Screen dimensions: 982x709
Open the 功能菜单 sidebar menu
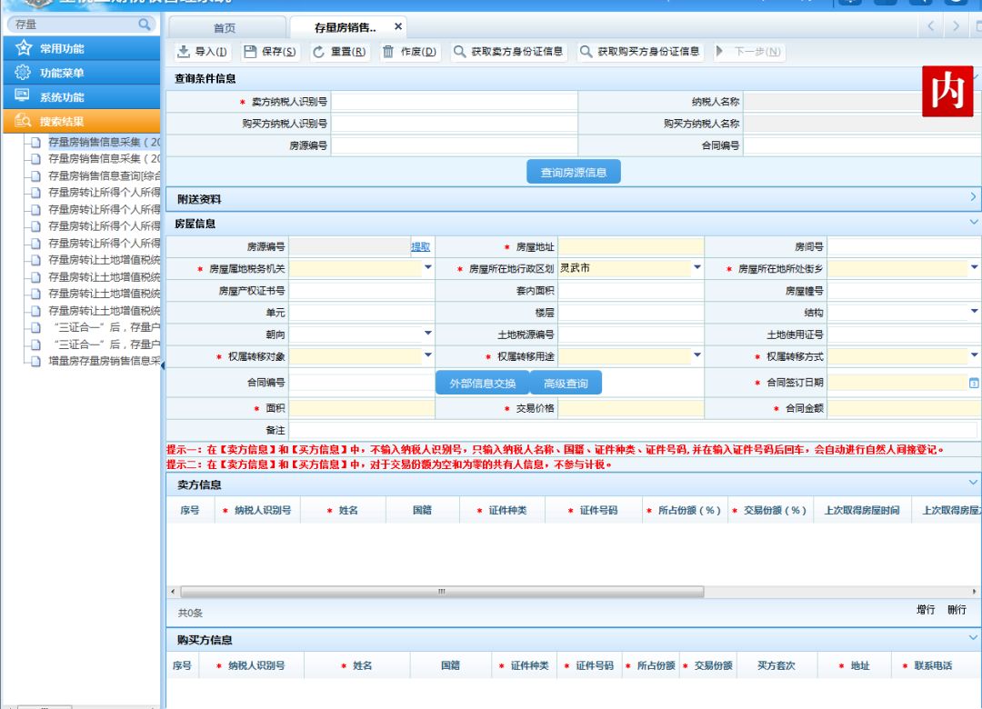click(82, 73)
